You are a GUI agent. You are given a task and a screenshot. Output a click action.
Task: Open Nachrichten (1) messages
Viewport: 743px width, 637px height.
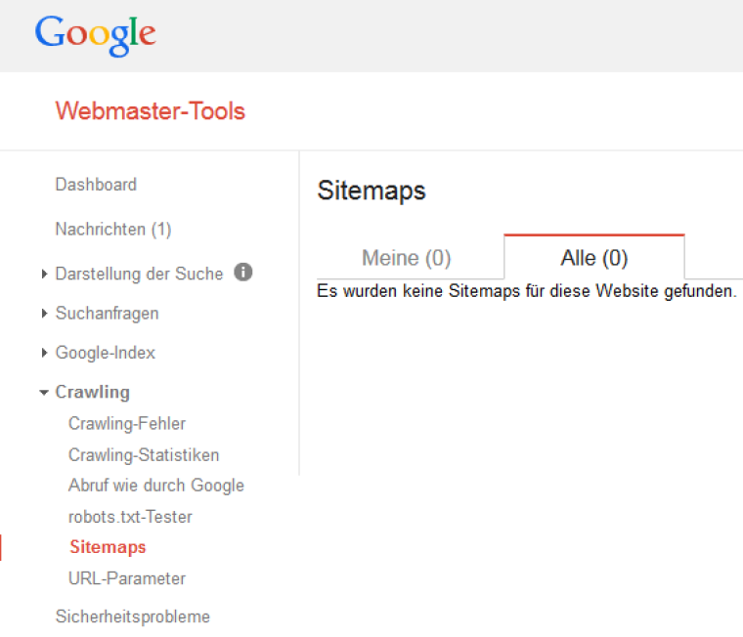coord(113,230)
